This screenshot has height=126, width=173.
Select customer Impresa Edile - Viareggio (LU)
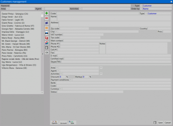pos(15,32)
